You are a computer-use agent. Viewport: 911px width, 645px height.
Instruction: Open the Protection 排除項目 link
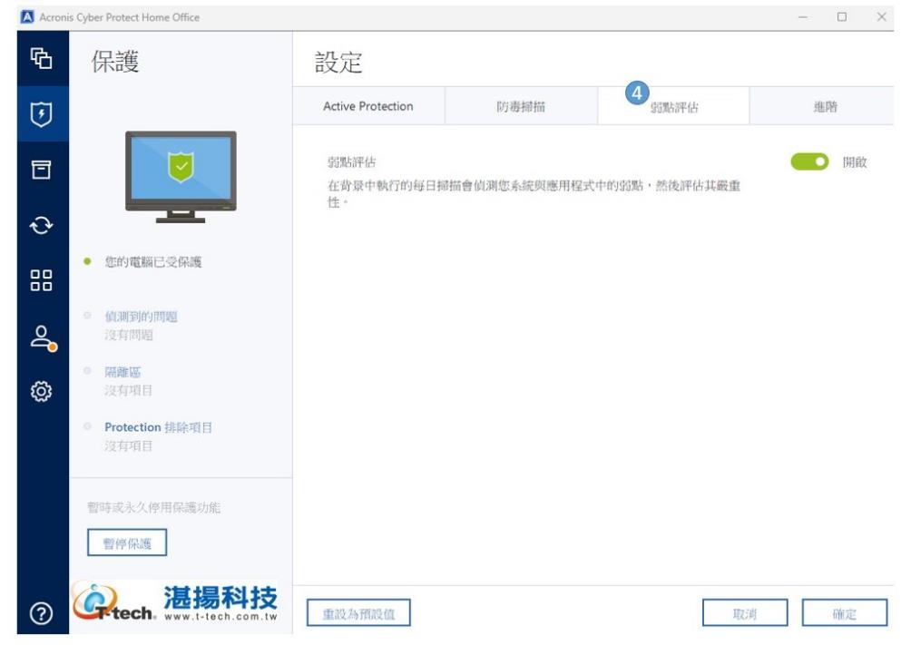159,427
